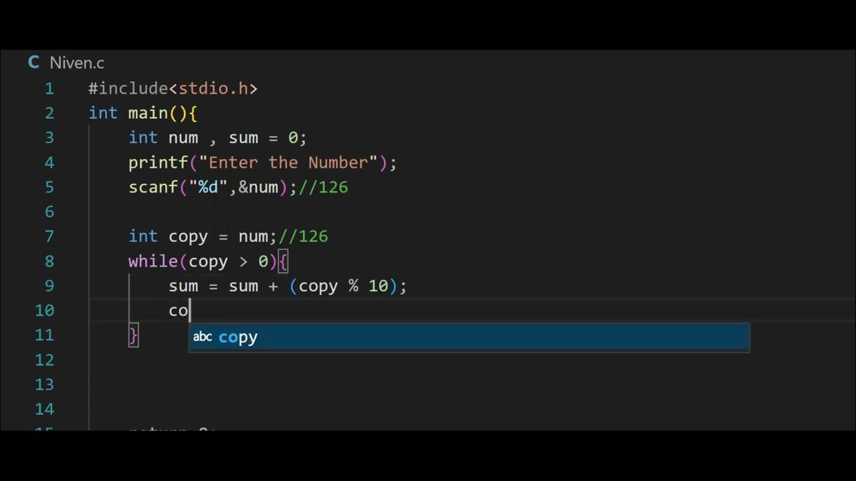Image resolution: width=856 pixels, height=481 pixels.
Task: Click the C file icon beside Niven.c
Action: 33,63
